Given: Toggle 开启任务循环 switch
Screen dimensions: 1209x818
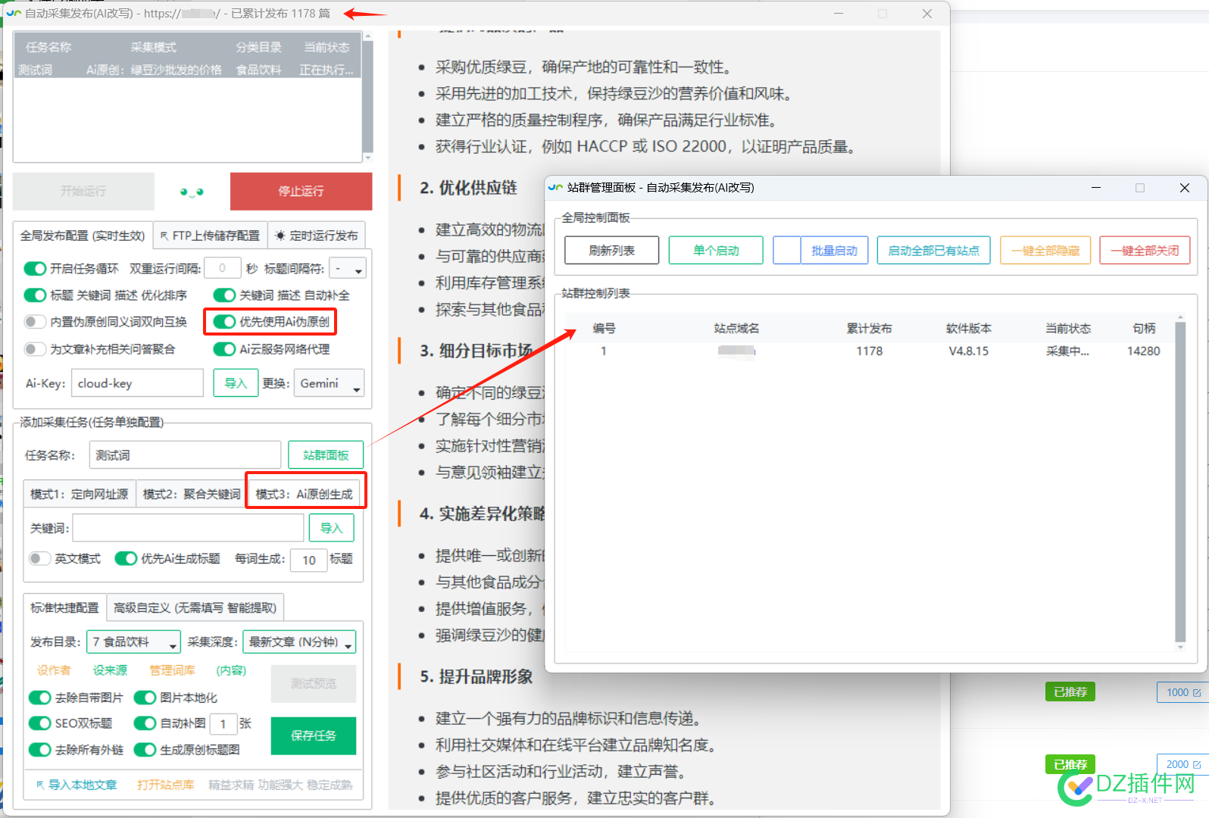Looking at the screenshot, I should pos(35,268).
